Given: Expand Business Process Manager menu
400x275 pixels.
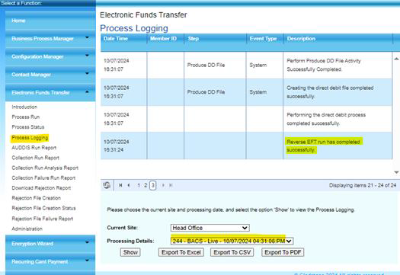Looking at the screenshot, I should coord(50,39).
